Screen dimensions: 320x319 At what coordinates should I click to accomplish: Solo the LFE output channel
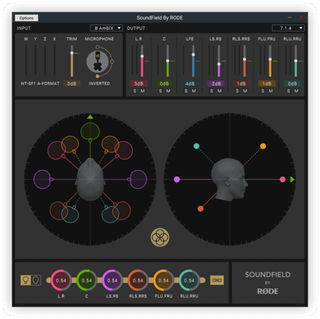(x=186, y=91)
